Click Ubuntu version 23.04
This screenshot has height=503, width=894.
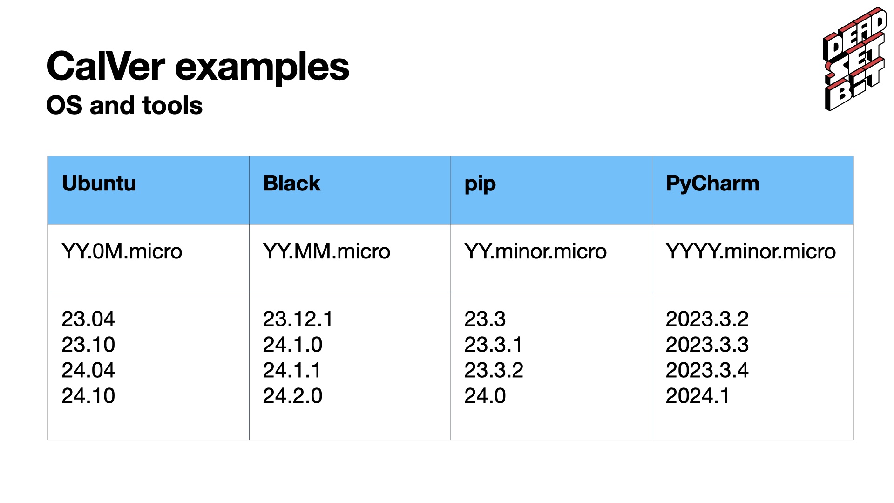(x=88, y=319)
